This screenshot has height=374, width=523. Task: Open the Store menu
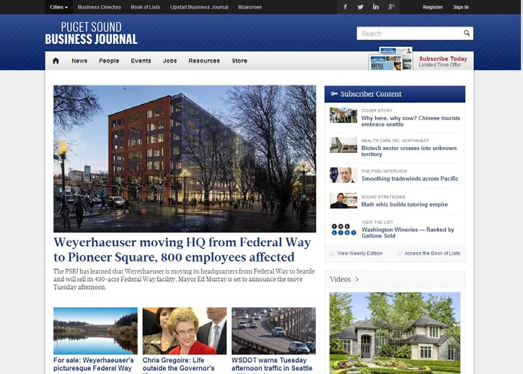click(x=239, y=61)
